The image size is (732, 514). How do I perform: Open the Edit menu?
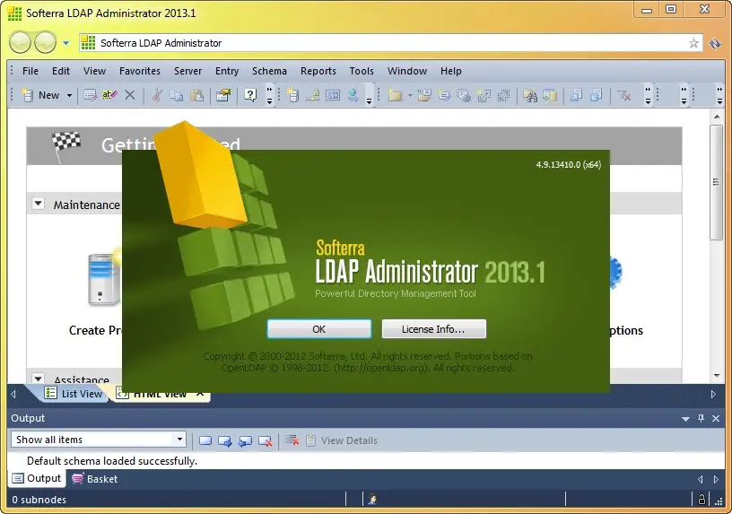tap(61, 71)
